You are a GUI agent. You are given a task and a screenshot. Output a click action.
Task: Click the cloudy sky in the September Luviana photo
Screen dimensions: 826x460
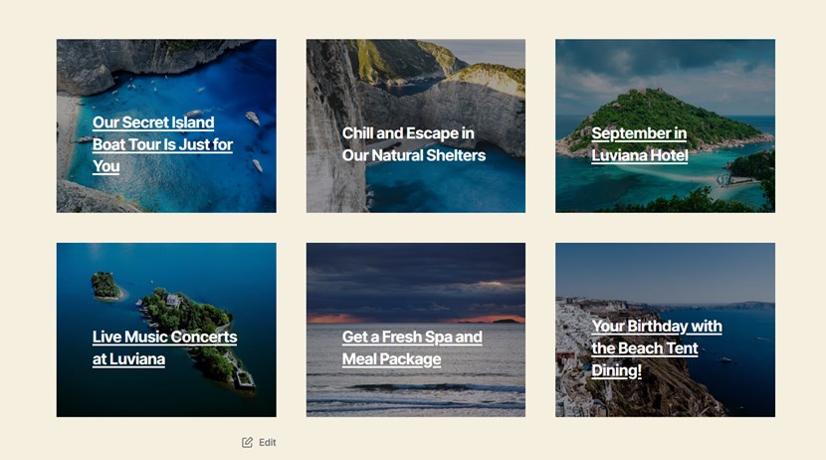point(665,66)
